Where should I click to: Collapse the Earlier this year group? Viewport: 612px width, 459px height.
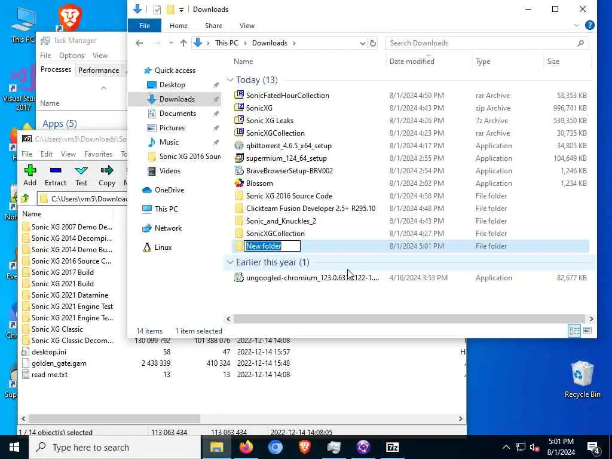[230, 262]
